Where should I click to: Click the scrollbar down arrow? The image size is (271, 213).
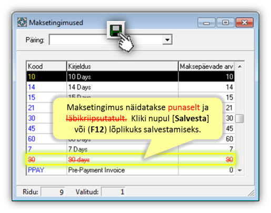coord(239,170)
